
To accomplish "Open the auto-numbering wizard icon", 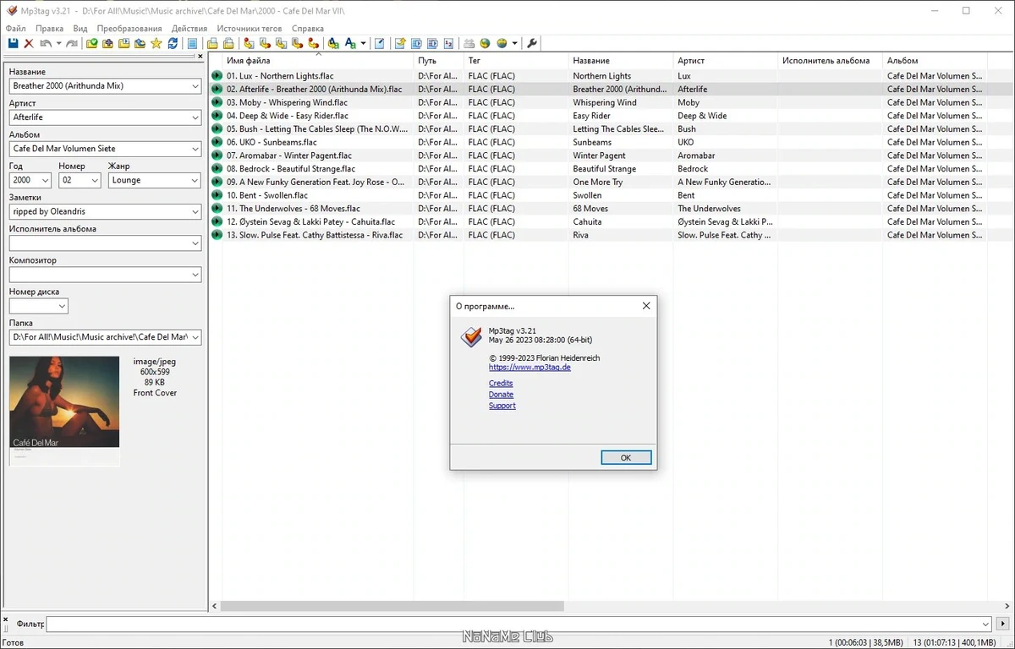I will click(448, 43).
